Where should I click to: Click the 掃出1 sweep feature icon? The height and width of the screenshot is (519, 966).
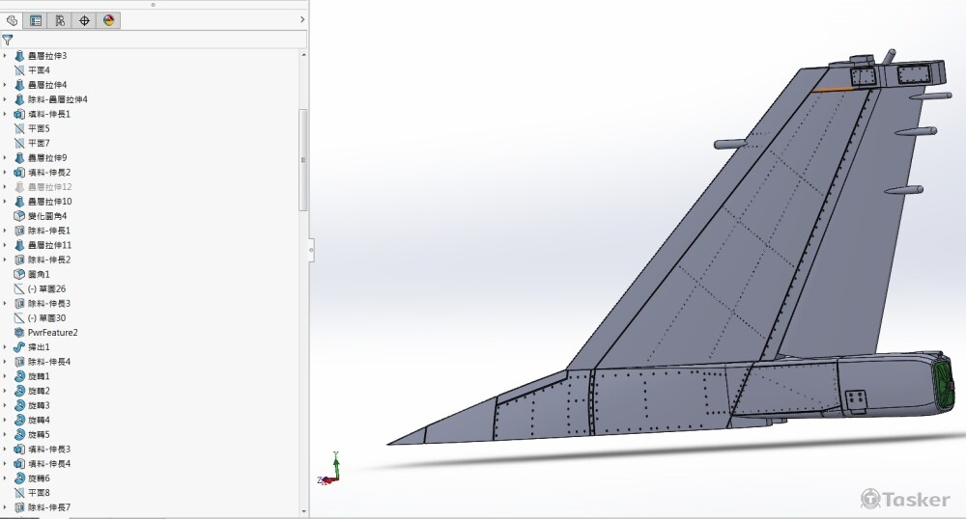tap(19, 347)
